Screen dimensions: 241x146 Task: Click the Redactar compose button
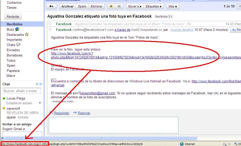(x=13, y=16)
